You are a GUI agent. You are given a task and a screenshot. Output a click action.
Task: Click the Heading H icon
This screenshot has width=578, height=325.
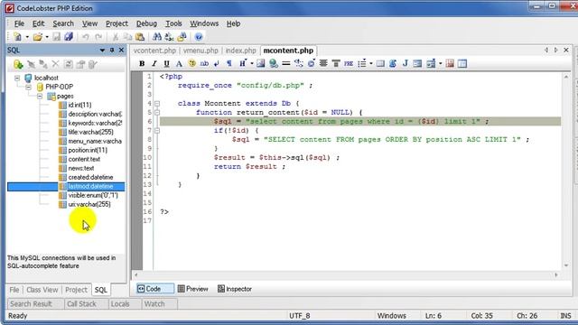coord(243,63)
